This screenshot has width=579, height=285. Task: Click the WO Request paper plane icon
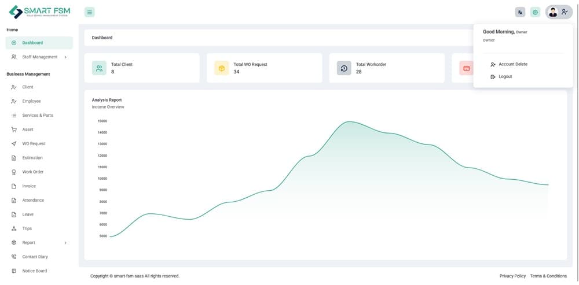tap(14, 144)
